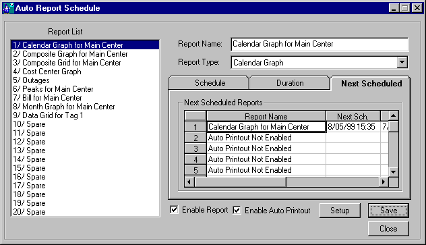Select '12/ Spare' list entry
The width and height of the screenshot is (426, 245).
pyautogui.click(x=85, y=142)
